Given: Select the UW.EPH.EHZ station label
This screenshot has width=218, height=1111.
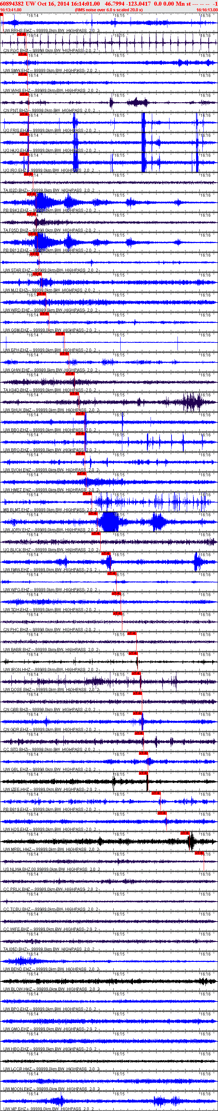Looking at the screenshot, I should (x=17, y=350).
